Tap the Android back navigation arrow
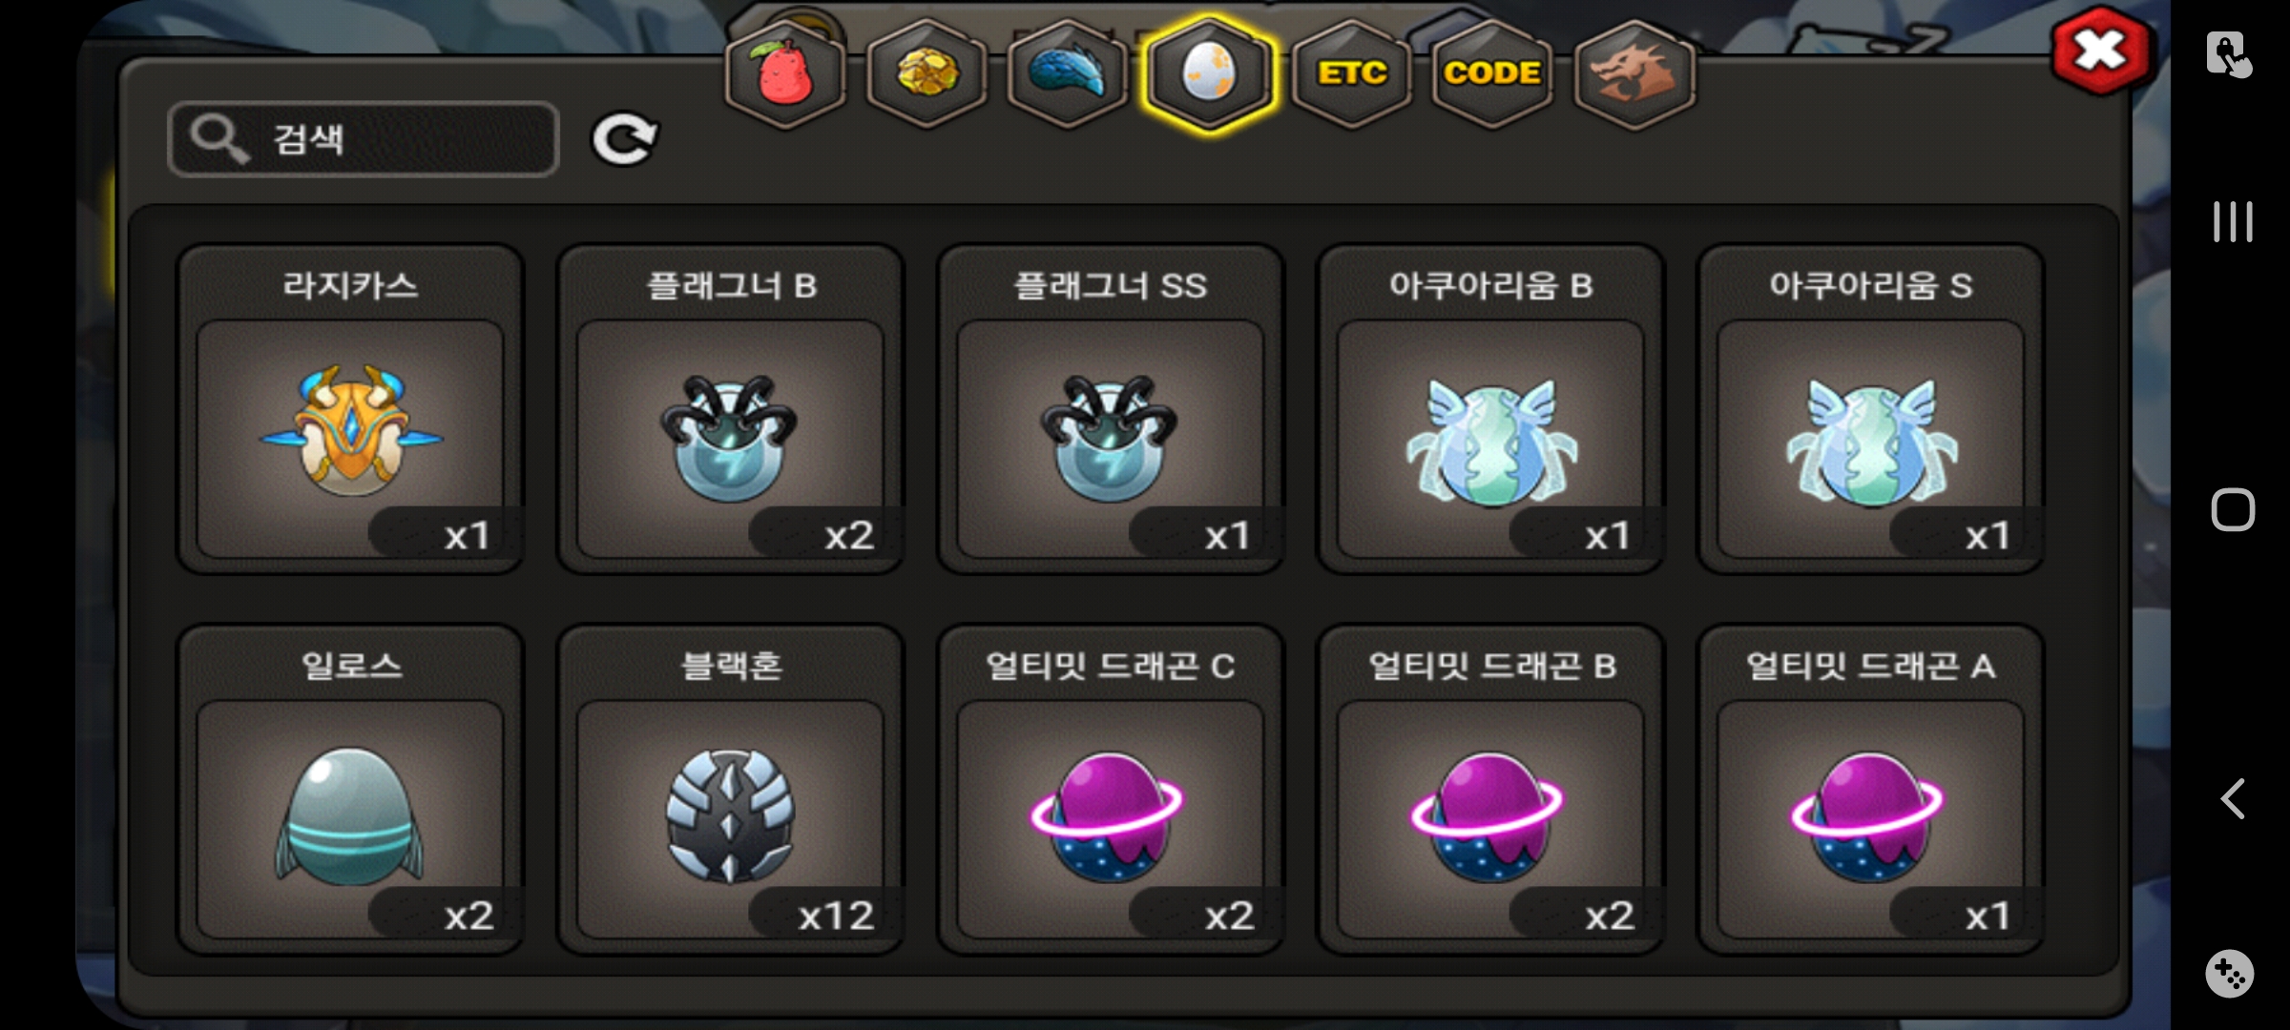Screen dimensions: 2290x1030 [x=2233, y=798]
